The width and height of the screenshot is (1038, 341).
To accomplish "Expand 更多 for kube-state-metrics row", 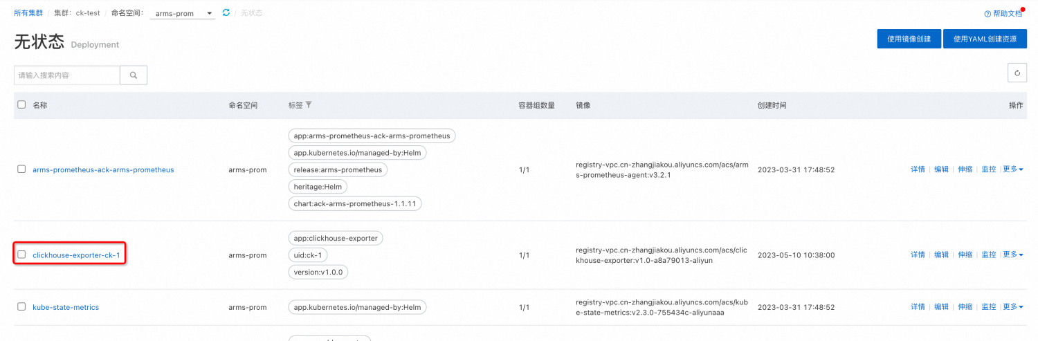I will (x=1013, y=307).
